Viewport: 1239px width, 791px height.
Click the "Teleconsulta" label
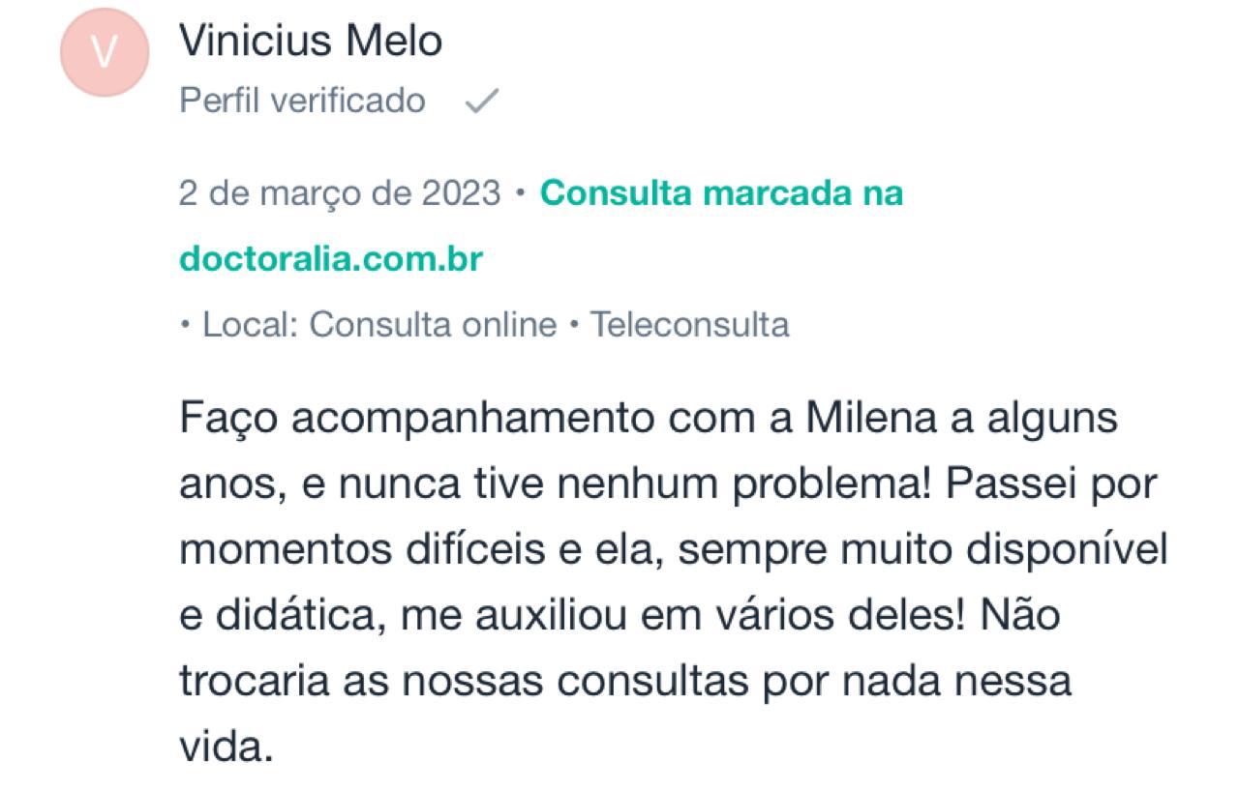[x=689, y=325]
